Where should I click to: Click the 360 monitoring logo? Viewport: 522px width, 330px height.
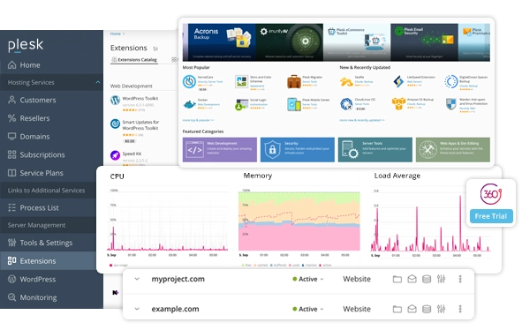tap(491, 194)
